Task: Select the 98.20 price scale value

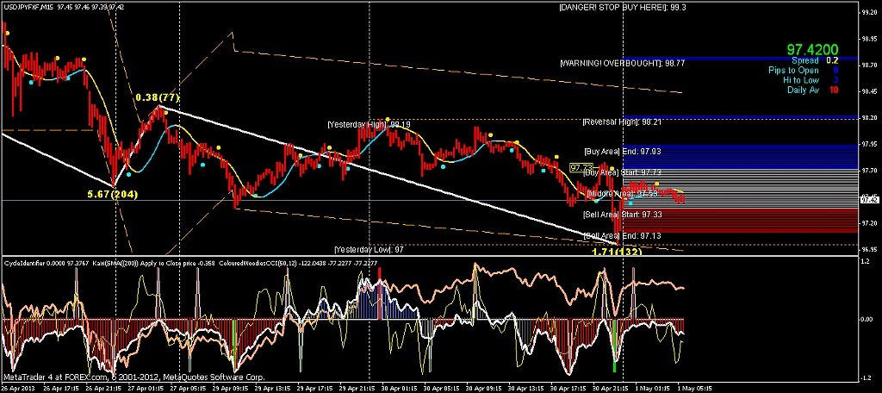Action: click(868, 118)
